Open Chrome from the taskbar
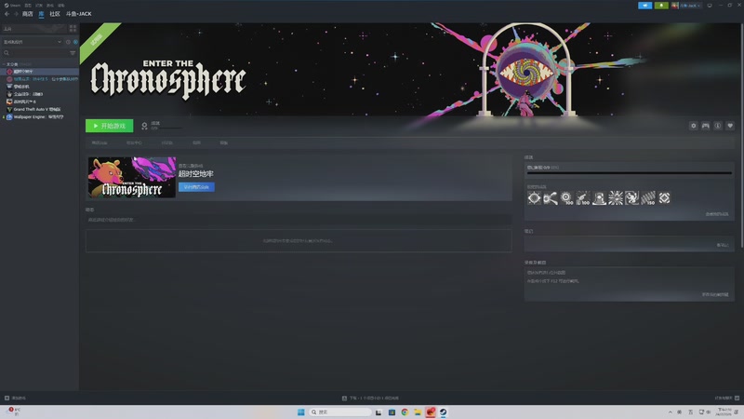Screen dimensions: 744x419 click(x=405, y=412)
